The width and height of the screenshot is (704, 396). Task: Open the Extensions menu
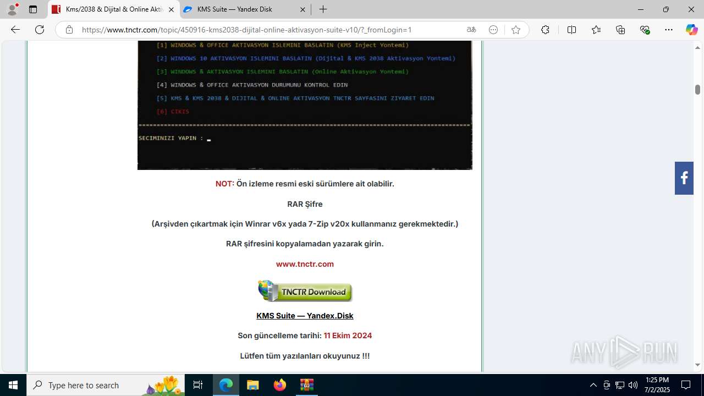(545, 30)
